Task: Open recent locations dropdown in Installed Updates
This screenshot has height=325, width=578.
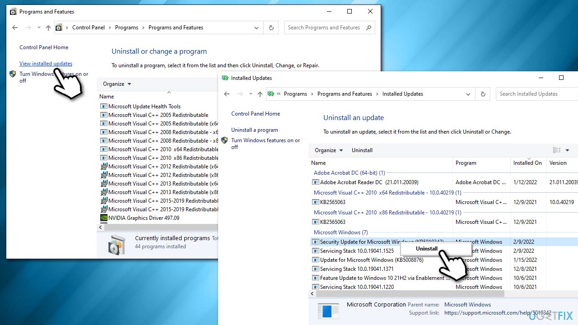Action: pyautogui.click(x=251, y=94)
